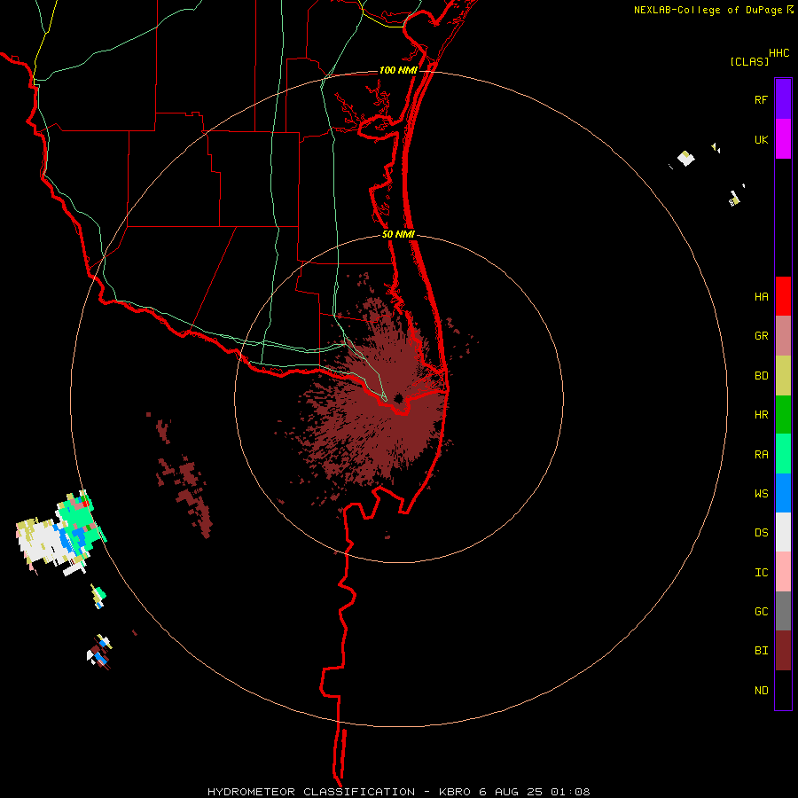
Task: Click the GC gray legend swatch
Action: pyautogui.click(x=783, y=611)
